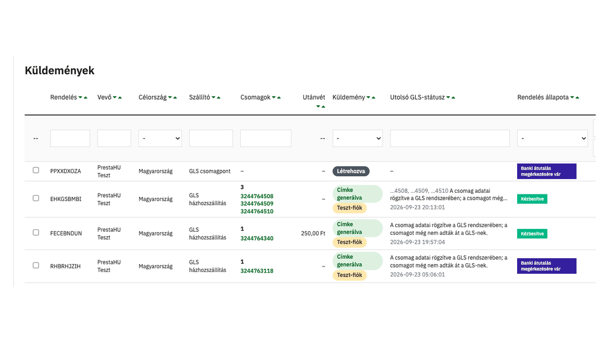
Task: Click the Létrehozva status badge
Action: coord(351,171)
